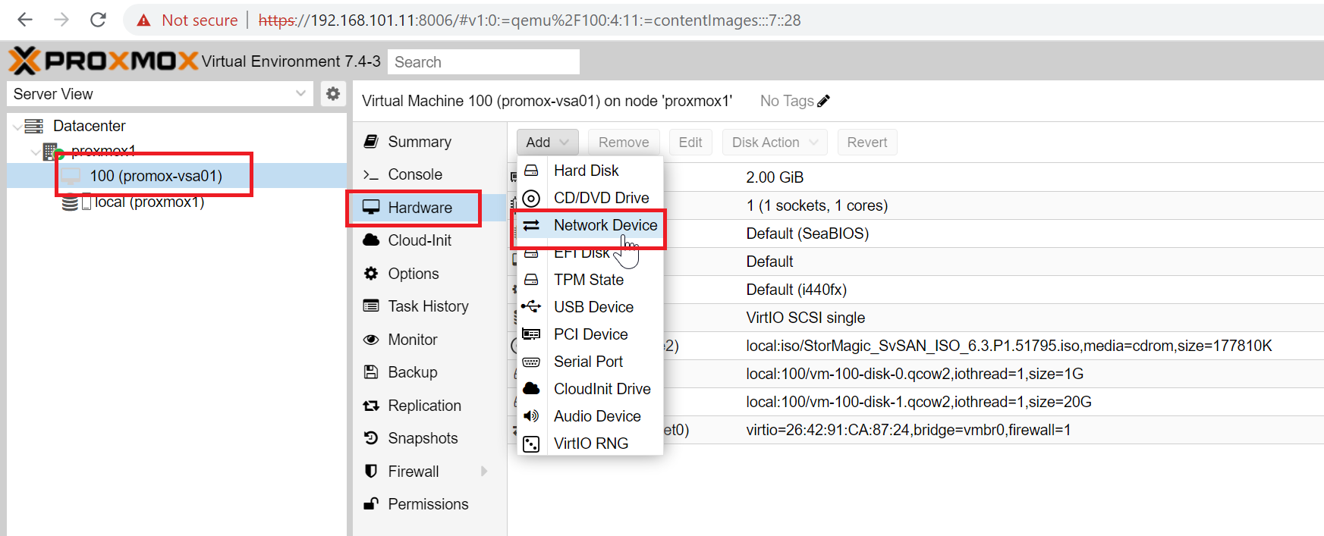1324x536 pixels.
Task: Select Hard Disk from Add menu
Action: tap(590, 171)
